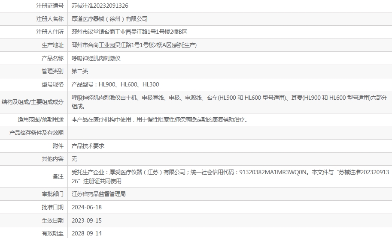Click approving authority 江苏省药品监督管理局

[x=99, y=194]
